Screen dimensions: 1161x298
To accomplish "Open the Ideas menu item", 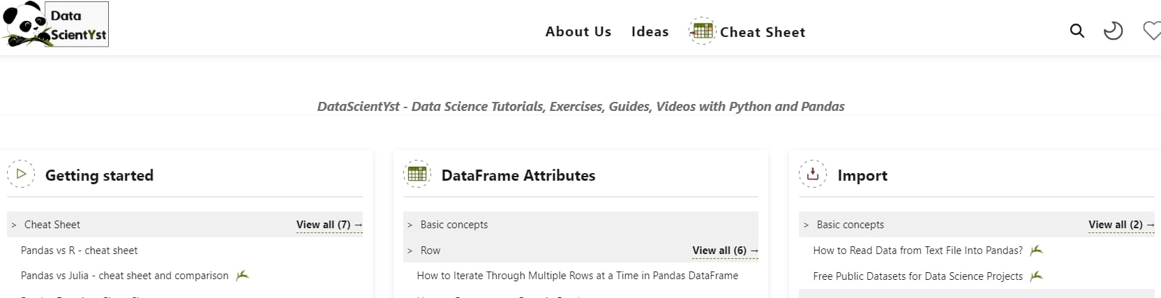I will click(650, 32).
